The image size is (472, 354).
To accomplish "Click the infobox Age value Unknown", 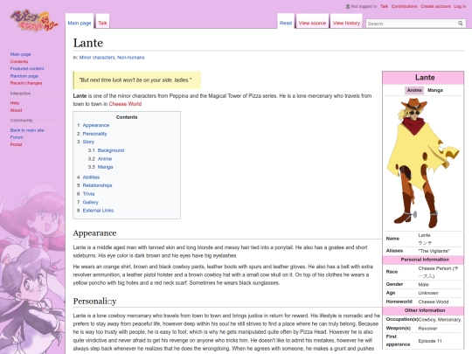I will 428,293.
